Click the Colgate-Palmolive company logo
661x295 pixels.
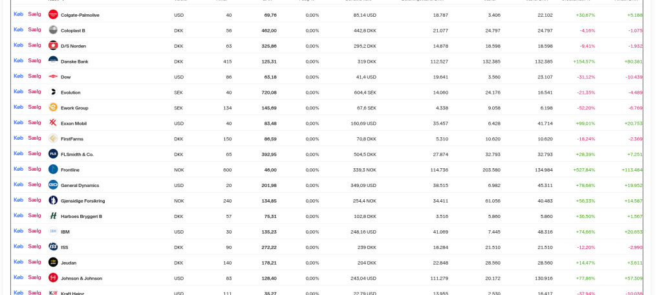pyautogui.click(x=53, y=14)
